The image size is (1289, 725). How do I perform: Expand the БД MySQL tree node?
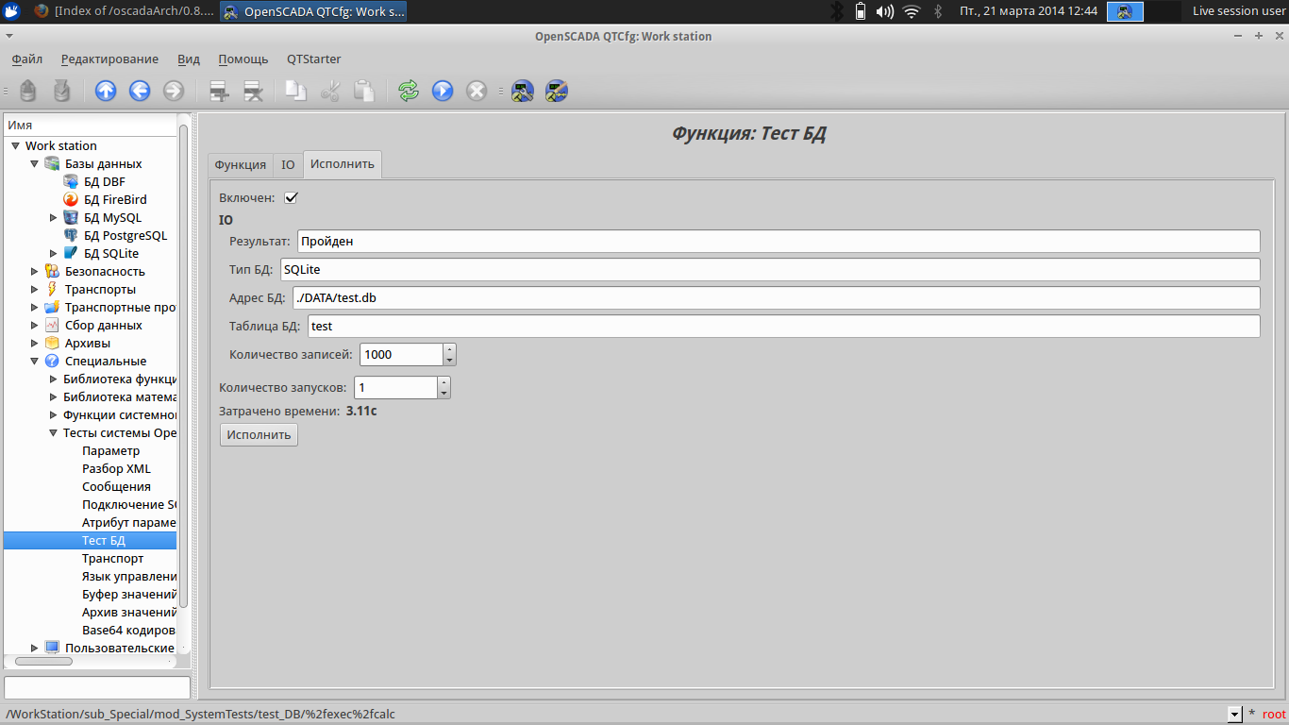coord(54,218)
